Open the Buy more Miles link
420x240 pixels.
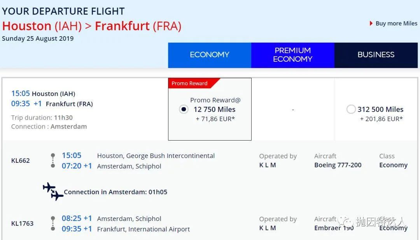point(396,24)
